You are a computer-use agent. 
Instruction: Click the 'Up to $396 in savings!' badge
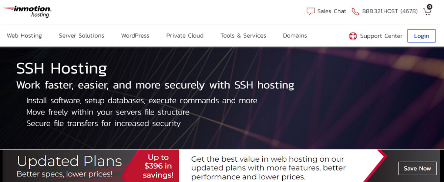pos(158,166)
